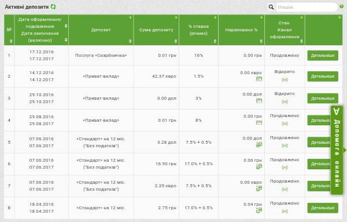Click capitalization icon in row 7 interest cell
The image size is (347, 222).
(x=259, y=188)
